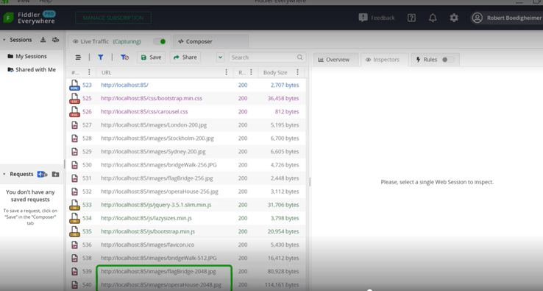Expand the dropdown arrow next to Share
543x291 pixels.
coord(220,57)
